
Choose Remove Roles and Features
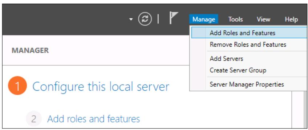pyautogui.click(x=248, y=44)
